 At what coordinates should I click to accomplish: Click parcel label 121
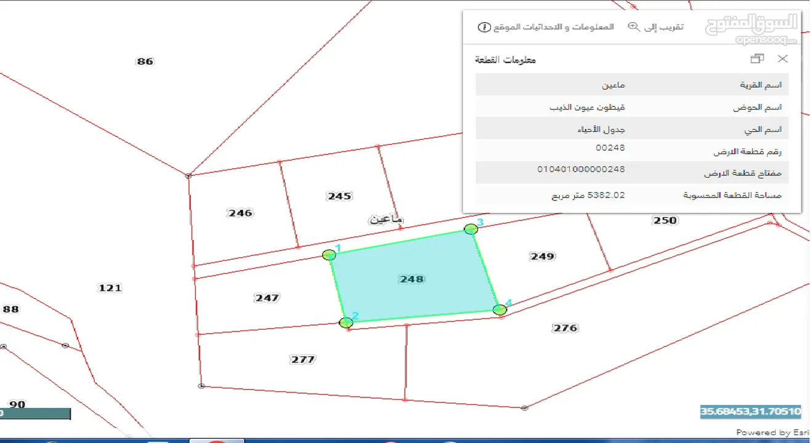[x=110, y=288]
